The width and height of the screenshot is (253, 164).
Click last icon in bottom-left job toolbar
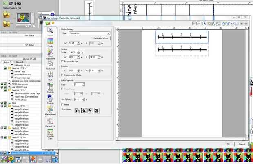click(55, 160)
